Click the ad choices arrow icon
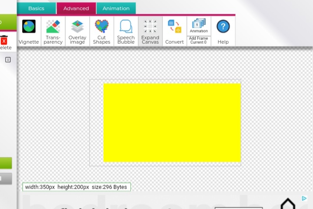313x209 pixels. pos(304,199)
